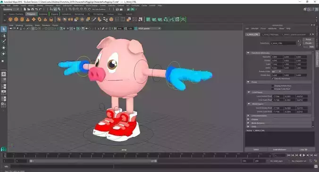Create a polygon plane from the shelf
Viewport: 319px width, 172px height.
pos(34,19)
